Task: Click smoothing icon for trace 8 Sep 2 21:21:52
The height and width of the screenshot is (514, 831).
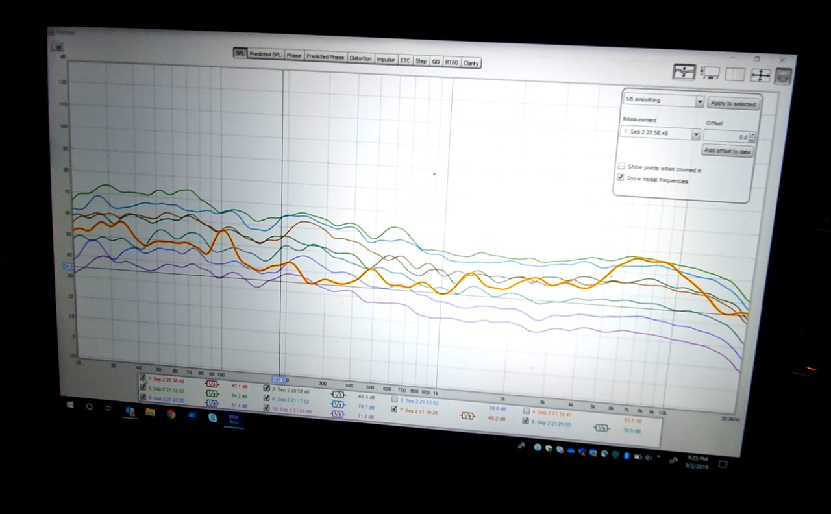Action: pyautogui.click(x=602, y=428)
